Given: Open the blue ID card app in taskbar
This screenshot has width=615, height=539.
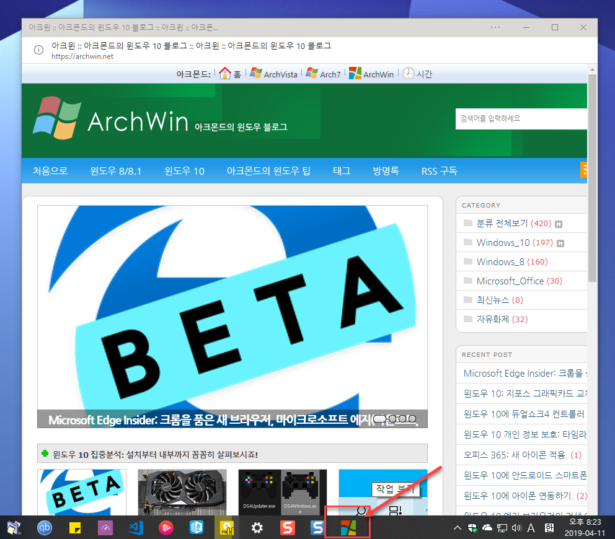Looking at the screenshot, I should [196, 528].
